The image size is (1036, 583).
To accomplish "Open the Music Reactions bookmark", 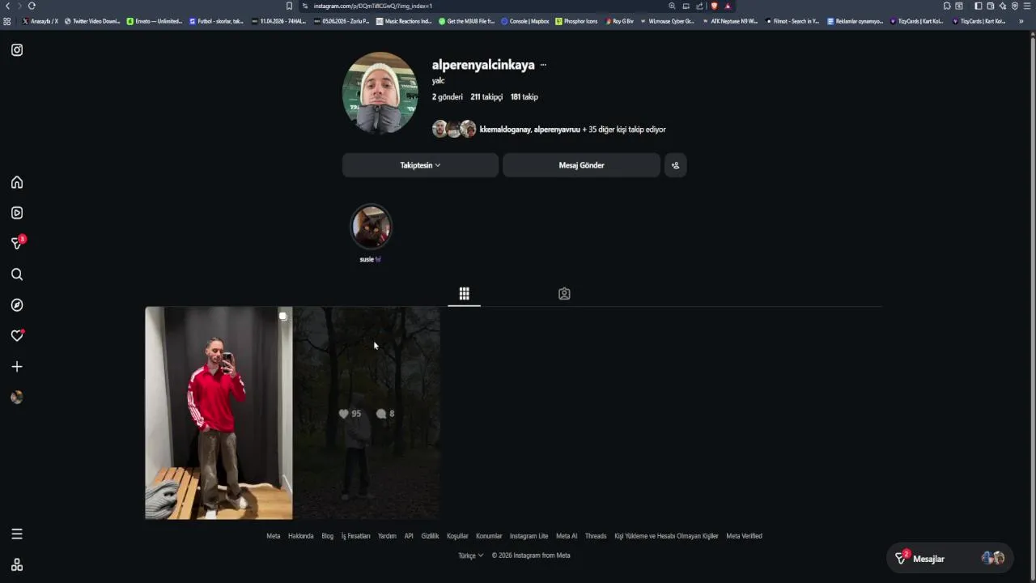I will [x=405, y=21].
